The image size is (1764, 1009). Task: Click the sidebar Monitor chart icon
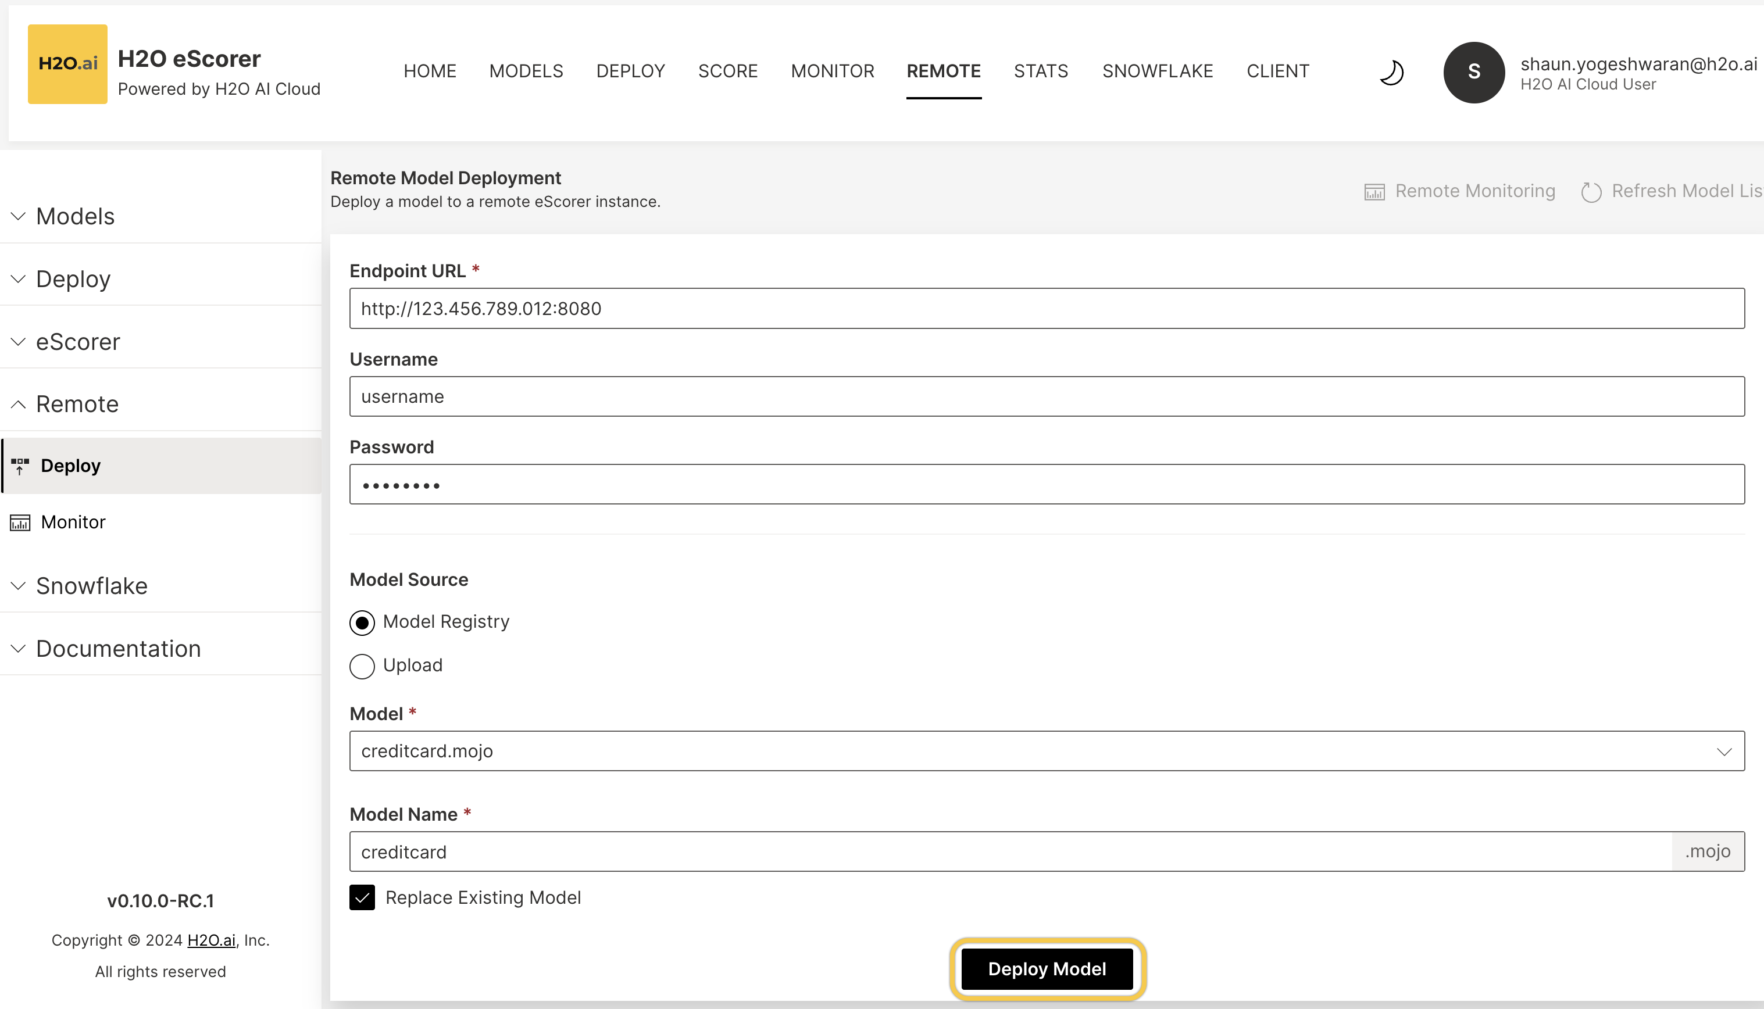[x=20, y=523]
